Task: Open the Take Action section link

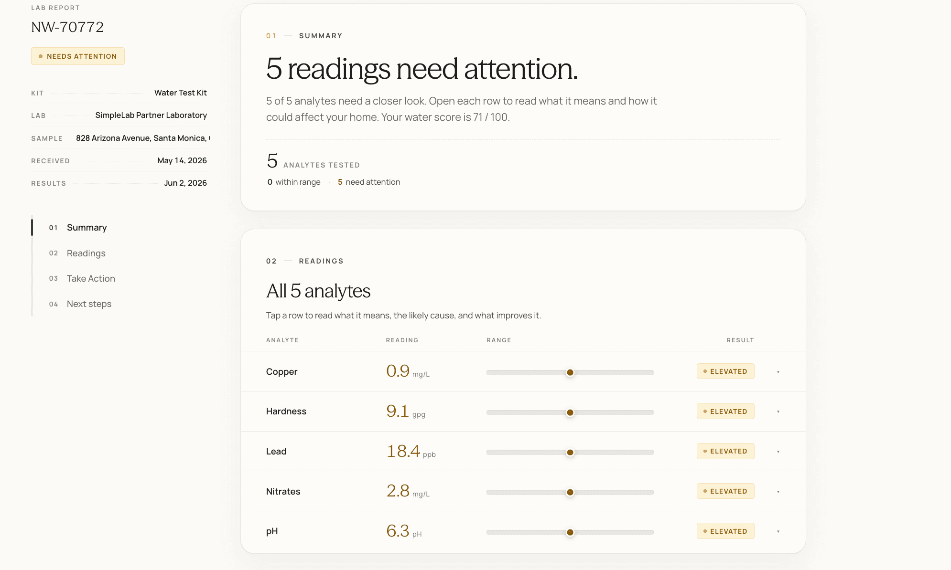Action: (82, 278)
